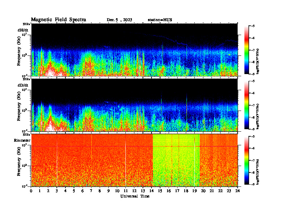The width and height of the screenshot is (283, 219).
Task: Click the "15" tick on the time axis
Action: (160, 191)
